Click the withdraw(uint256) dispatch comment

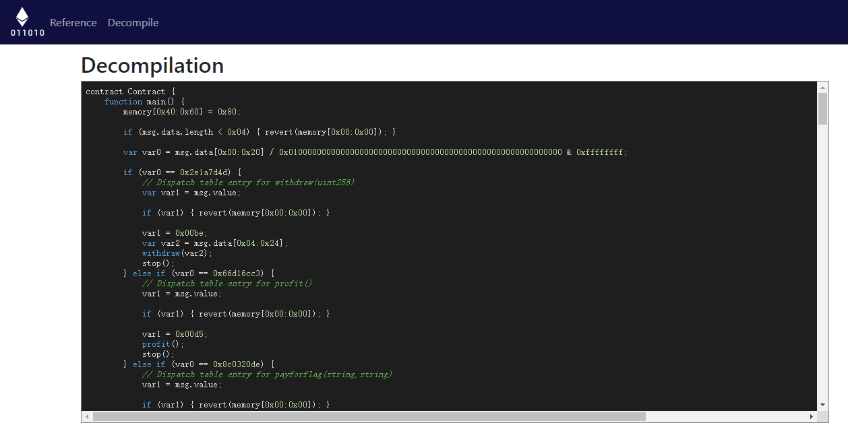point(248,183)
